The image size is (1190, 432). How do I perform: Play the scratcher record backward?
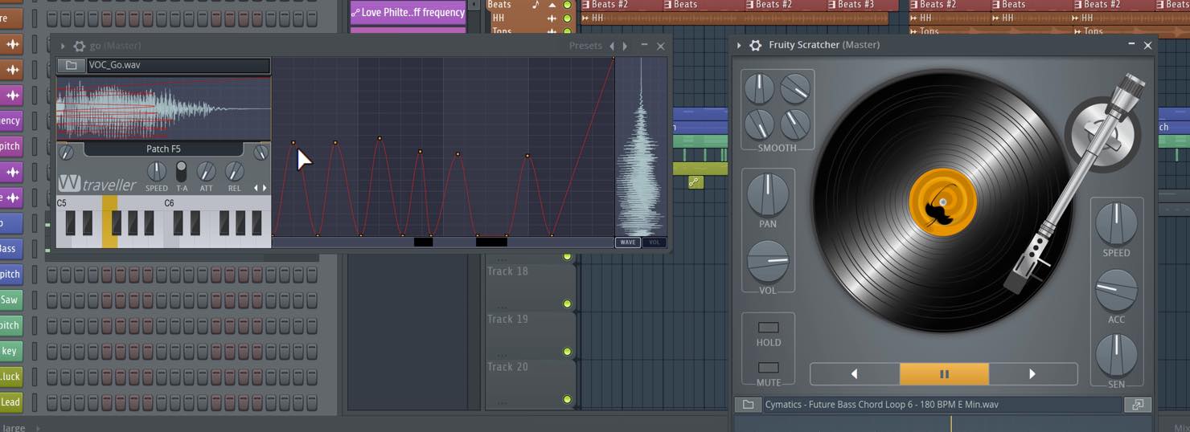pyautogui.click(x=855, y=374)
